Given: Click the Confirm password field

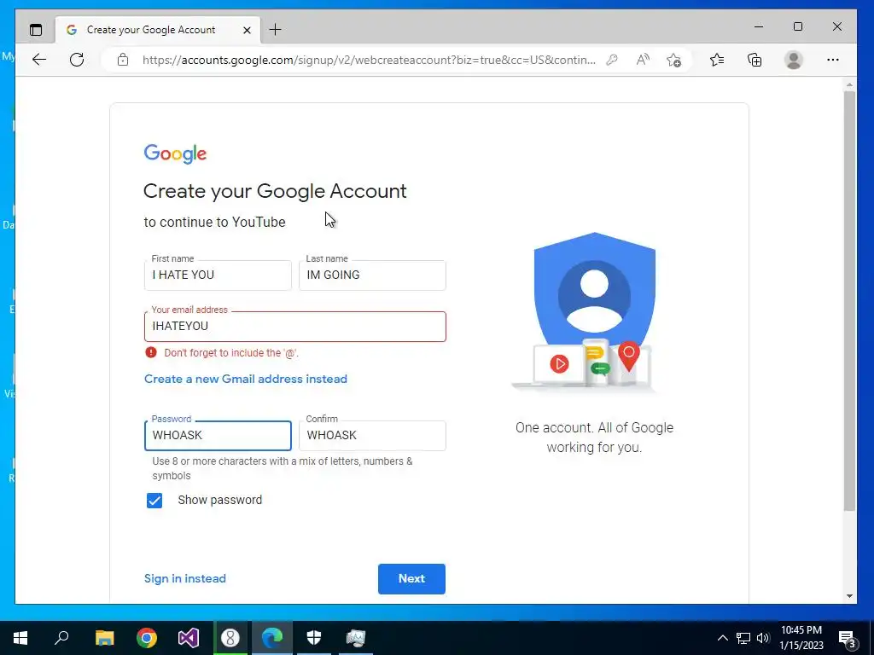Looking at the screenshot, I should pyautogui.click(x=372, y=436).
